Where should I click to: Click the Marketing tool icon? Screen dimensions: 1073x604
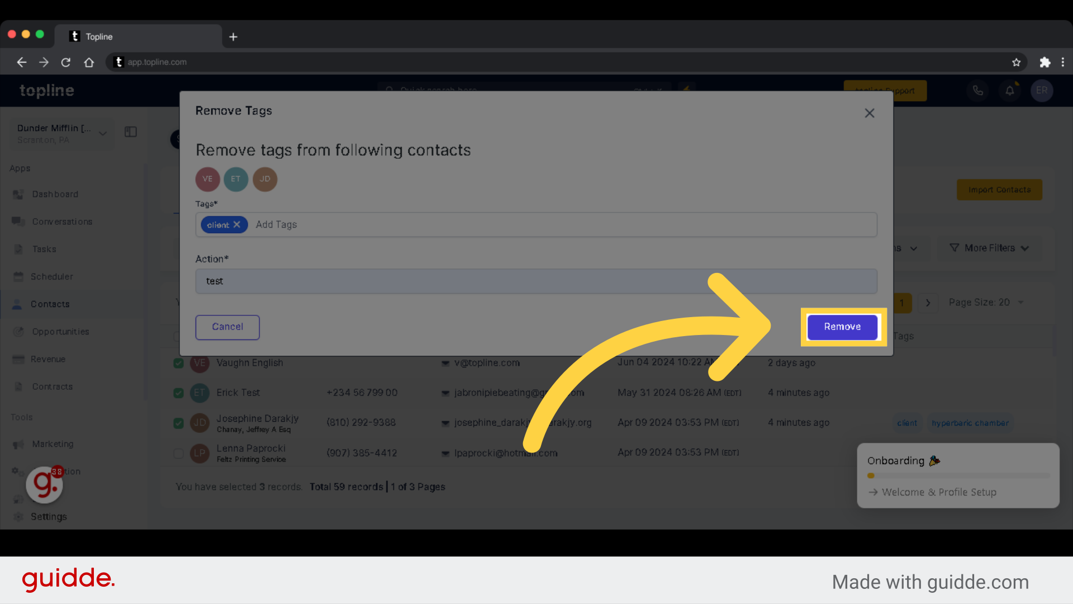18,444
